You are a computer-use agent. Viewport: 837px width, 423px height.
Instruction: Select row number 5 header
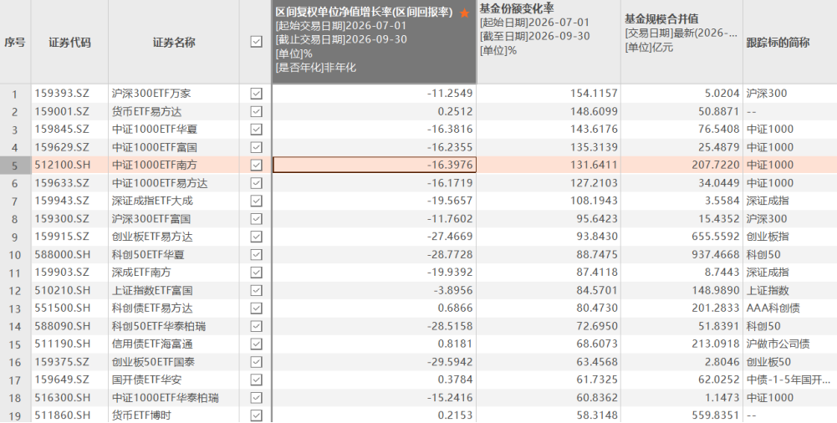(x=15, y=166)
